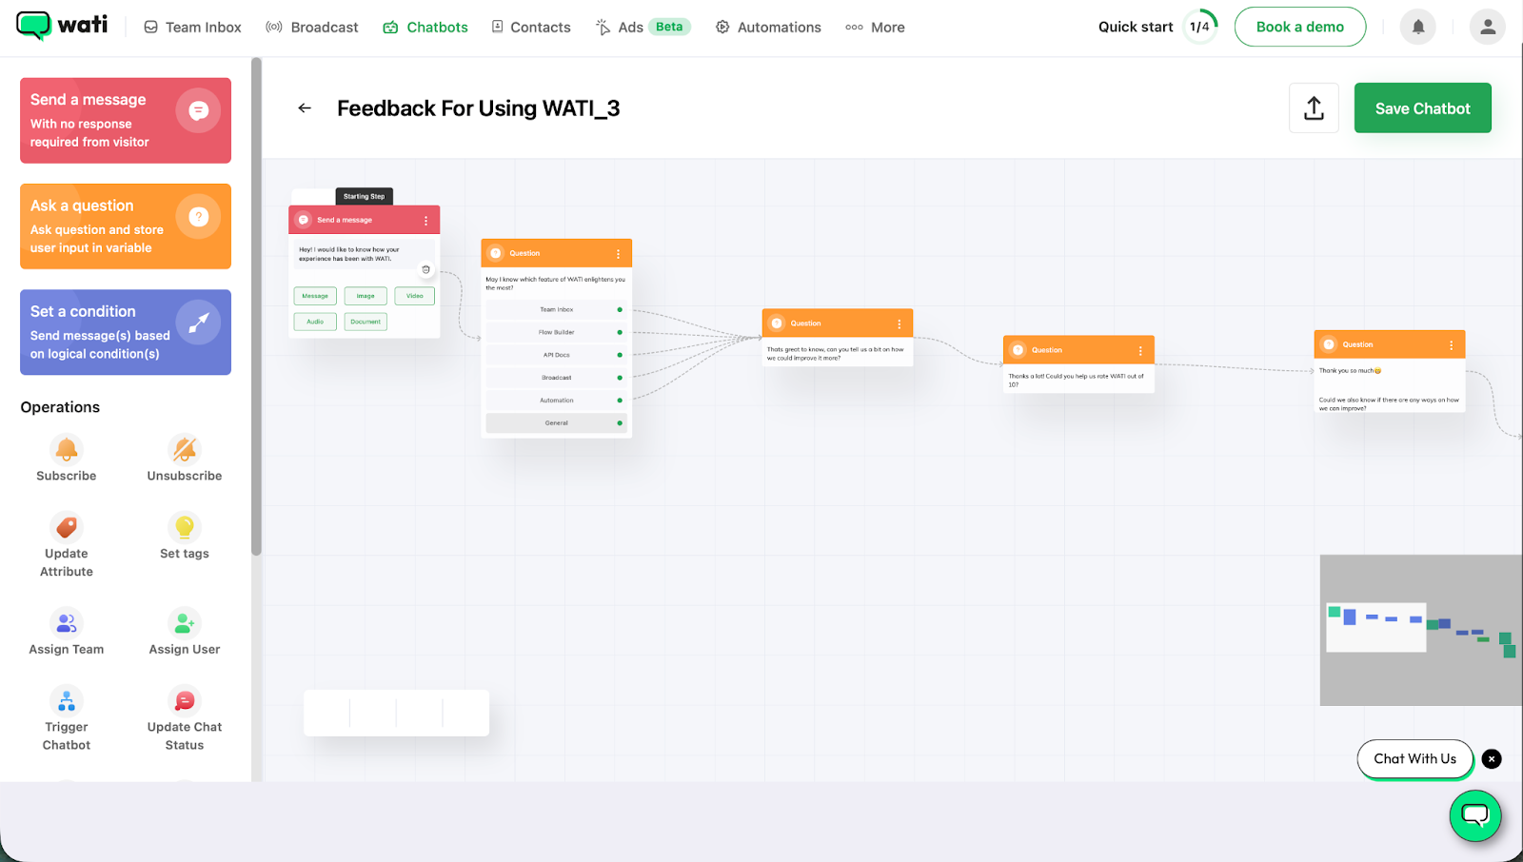Add a Video to the starting node

415,296
